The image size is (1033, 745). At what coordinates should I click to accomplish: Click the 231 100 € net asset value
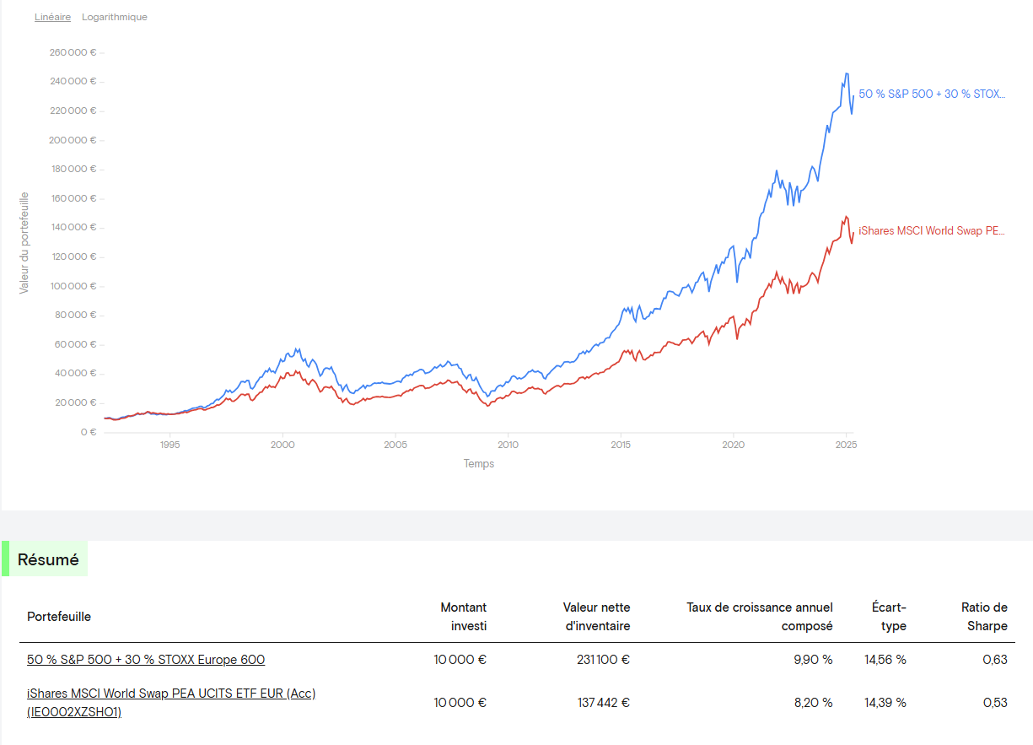601,660
